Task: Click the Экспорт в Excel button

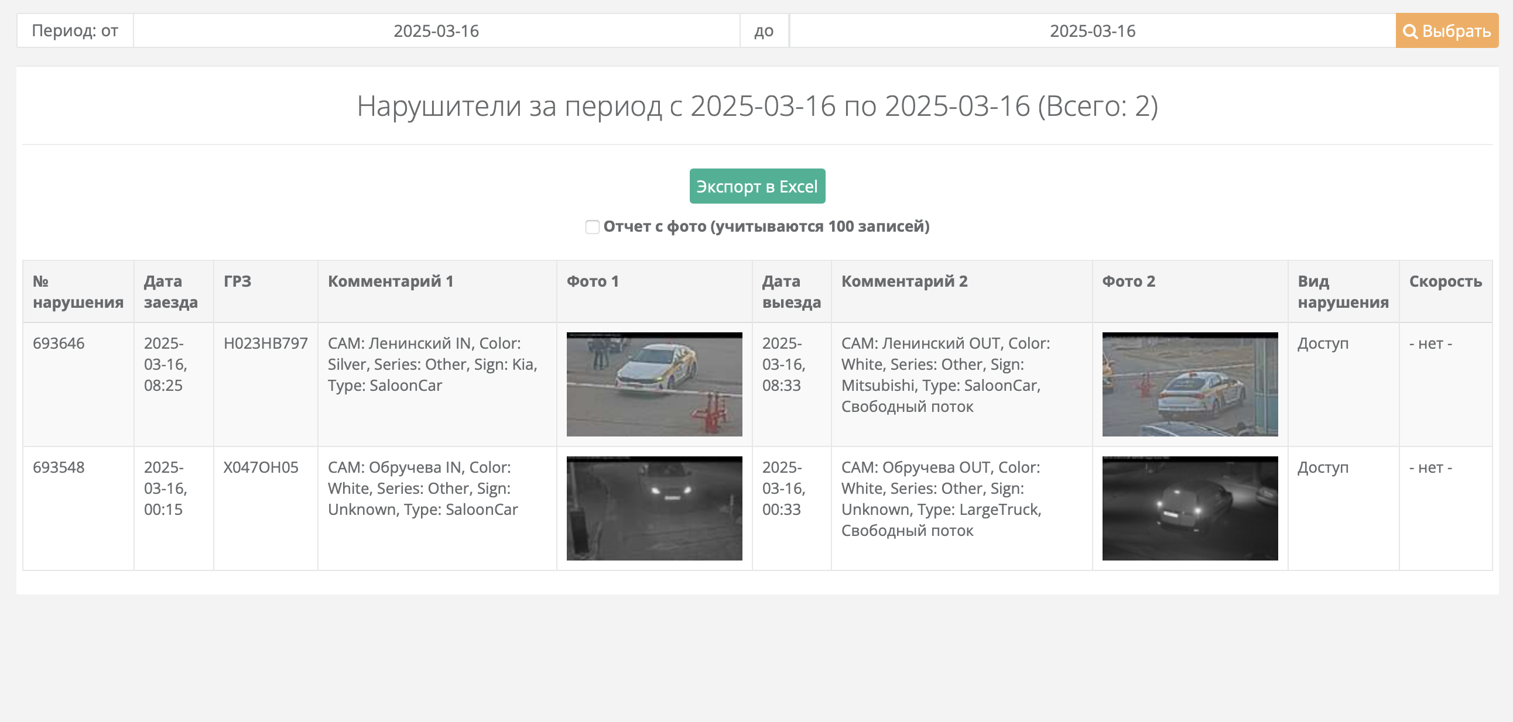Action: (757, 186)
